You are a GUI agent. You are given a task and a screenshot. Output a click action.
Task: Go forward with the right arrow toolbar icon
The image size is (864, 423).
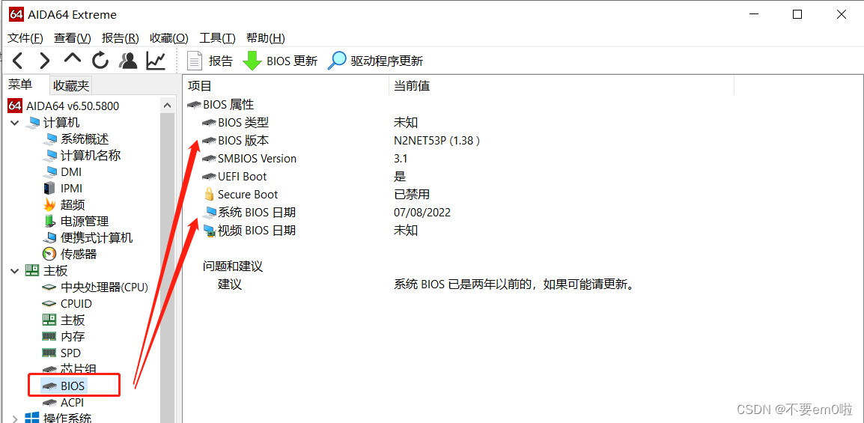point(45,60)
